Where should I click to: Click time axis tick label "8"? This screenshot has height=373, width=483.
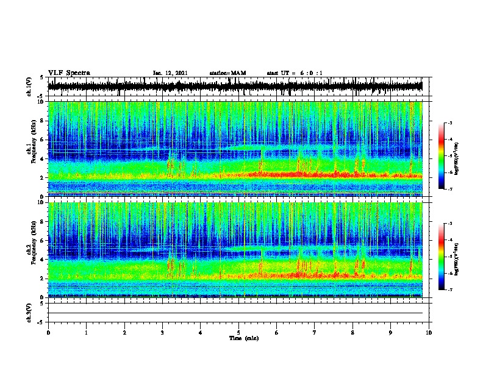tap(352, 333)
